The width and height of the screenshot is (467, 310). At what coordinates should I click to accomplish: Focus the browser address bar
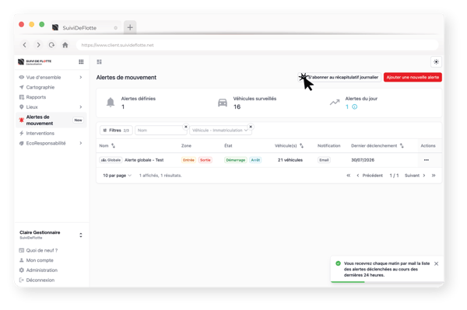click(257, 45)
